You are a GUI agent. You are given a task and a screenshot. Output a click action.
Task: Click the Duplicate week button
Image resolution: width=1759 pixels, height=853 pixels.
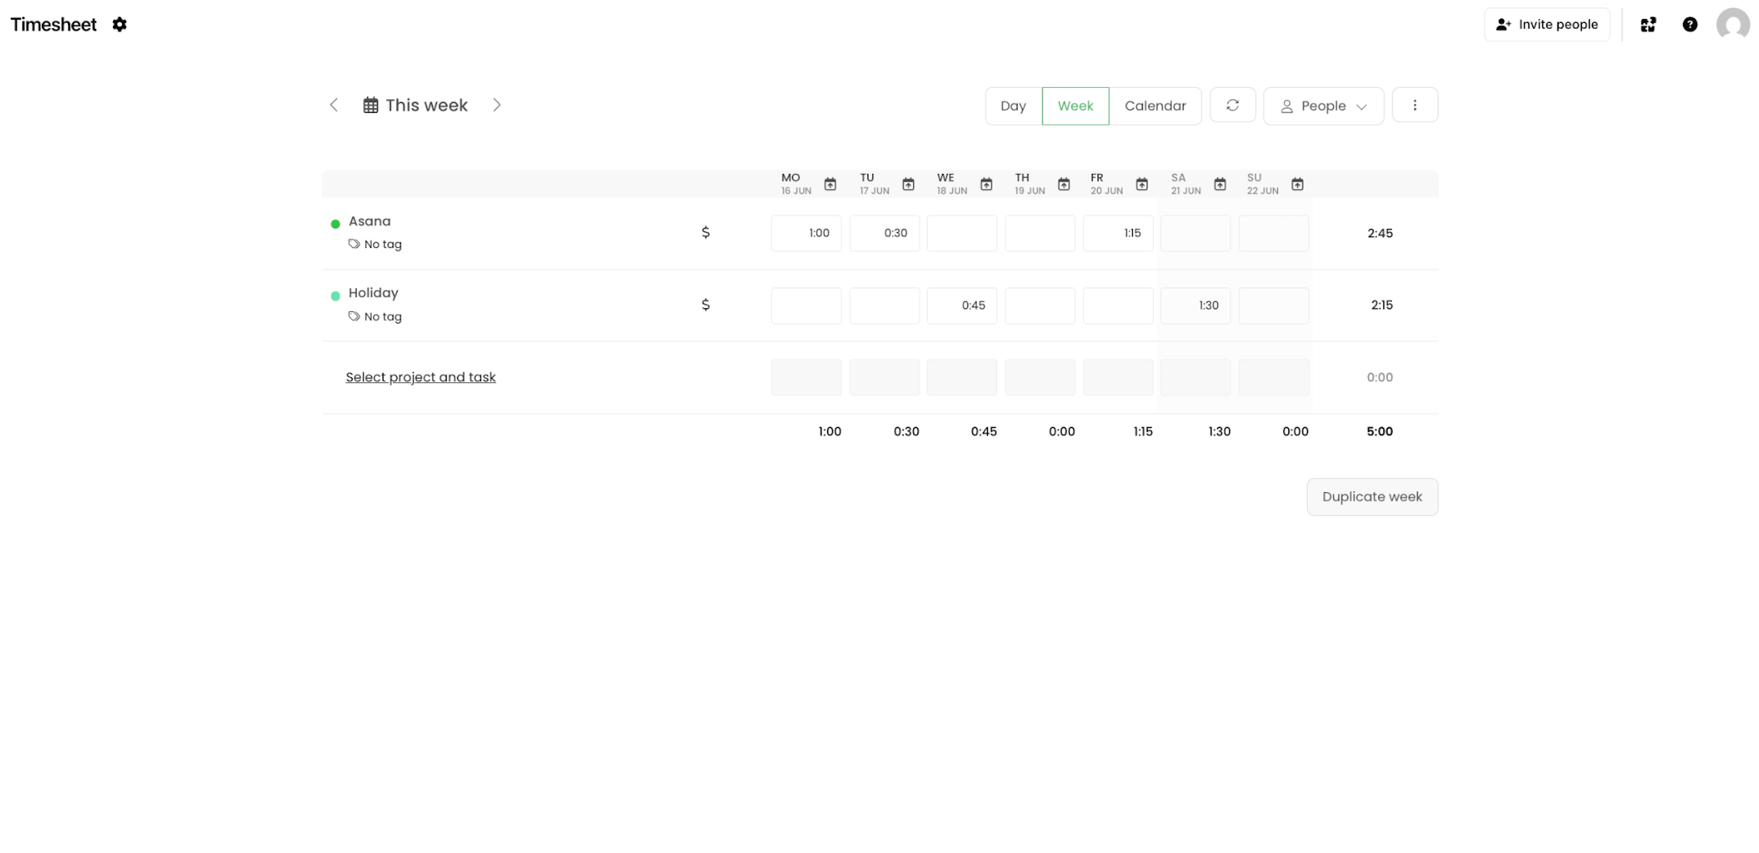click(1372, 497)
